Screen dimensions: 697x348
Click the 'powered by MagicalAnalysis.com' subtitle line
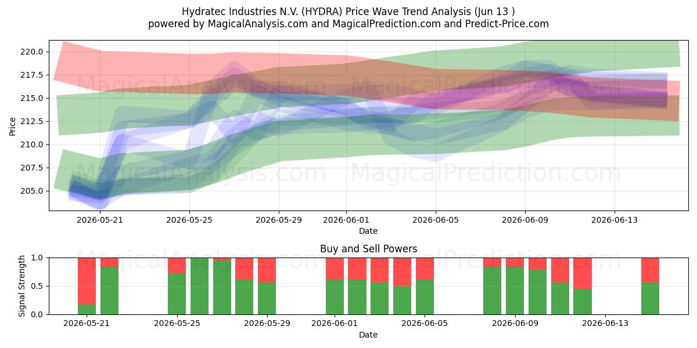348,24
